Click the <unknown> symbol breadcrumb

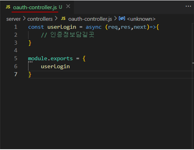[x=141, y=19]
